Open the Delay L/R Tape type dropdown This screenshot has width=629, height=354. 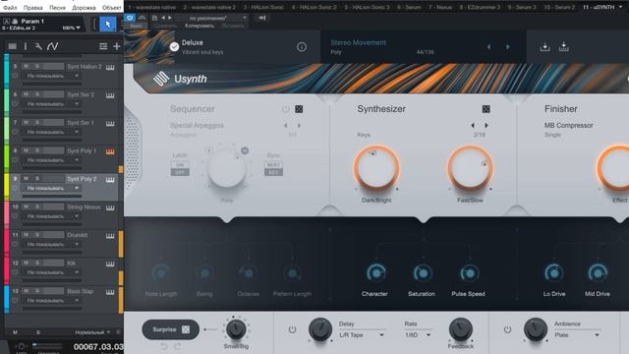(x=362, y=334)
